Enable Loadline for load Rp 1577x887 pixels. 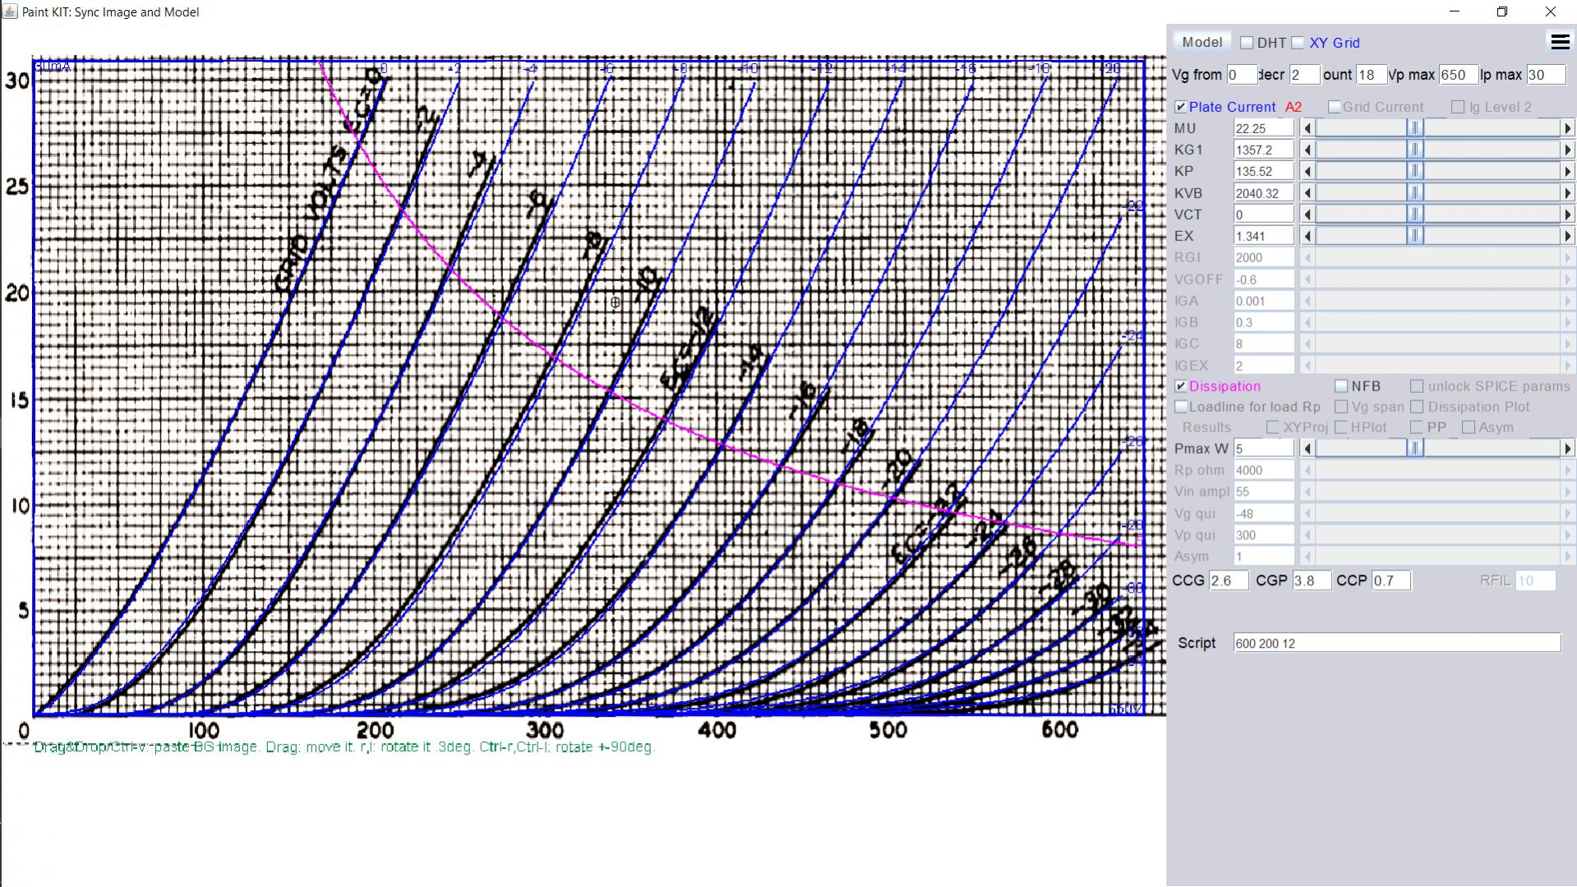[1181, 407]
